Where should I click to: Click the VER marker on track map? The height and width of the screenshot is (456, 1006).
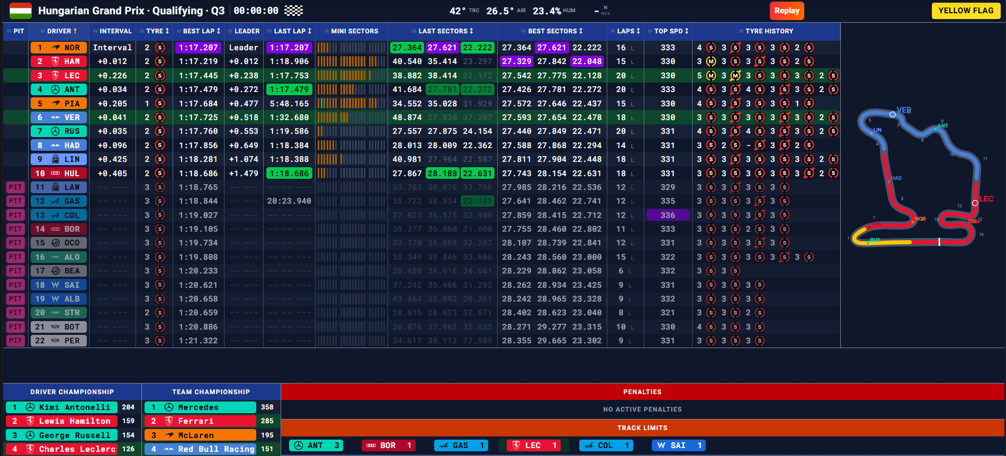[893, 114]
